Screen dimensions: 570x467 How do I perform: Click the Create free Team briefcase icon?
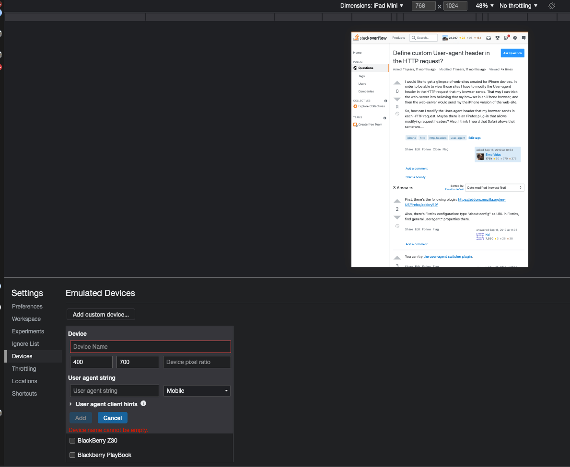(x=355, y=125)
